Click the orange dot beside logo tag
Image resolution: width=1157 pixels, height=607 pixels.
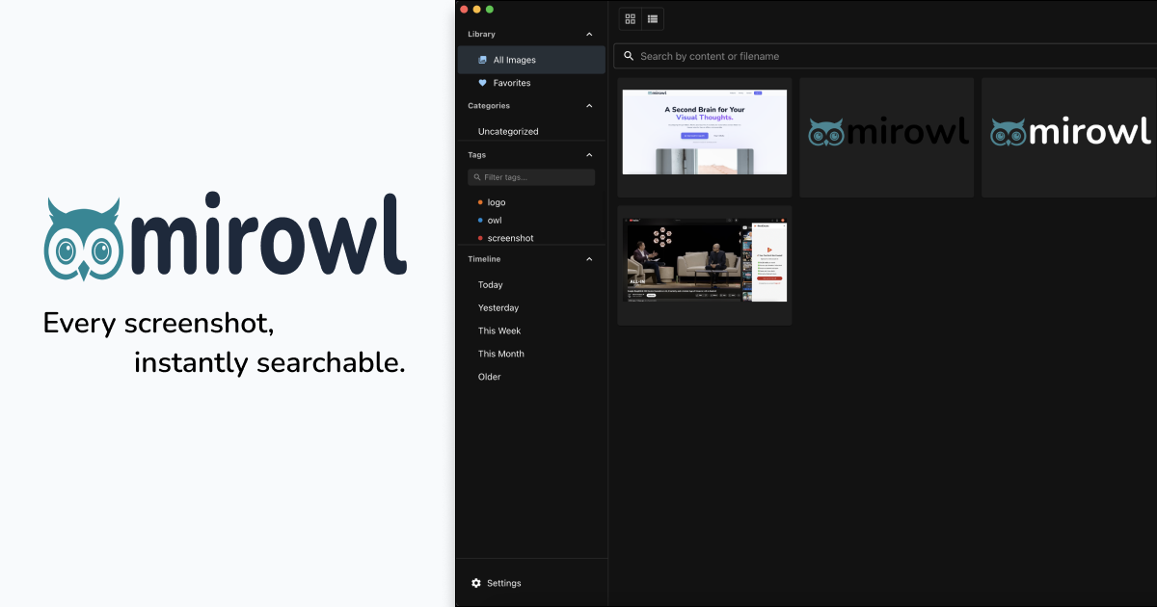click(480, 202)
